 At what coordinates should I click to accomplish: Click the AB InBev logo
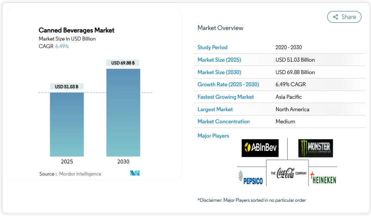[x=260, y=148]
